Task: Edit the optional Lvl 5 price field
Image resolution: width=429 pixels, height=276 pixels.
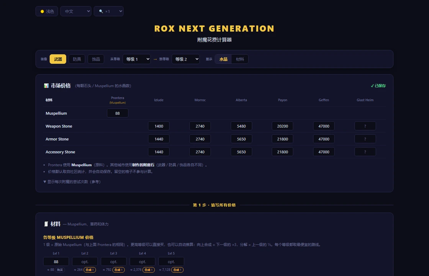Action: click(x=171, y=261)
